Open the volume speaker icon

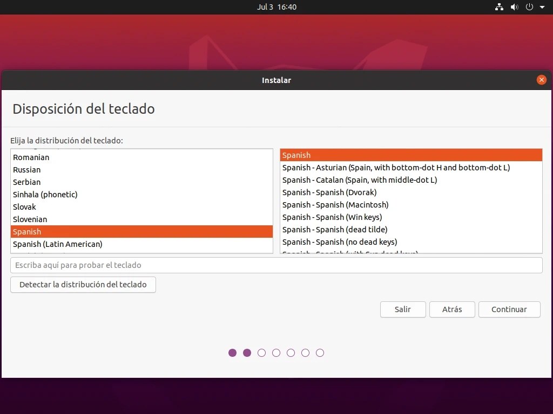point(514,7)
